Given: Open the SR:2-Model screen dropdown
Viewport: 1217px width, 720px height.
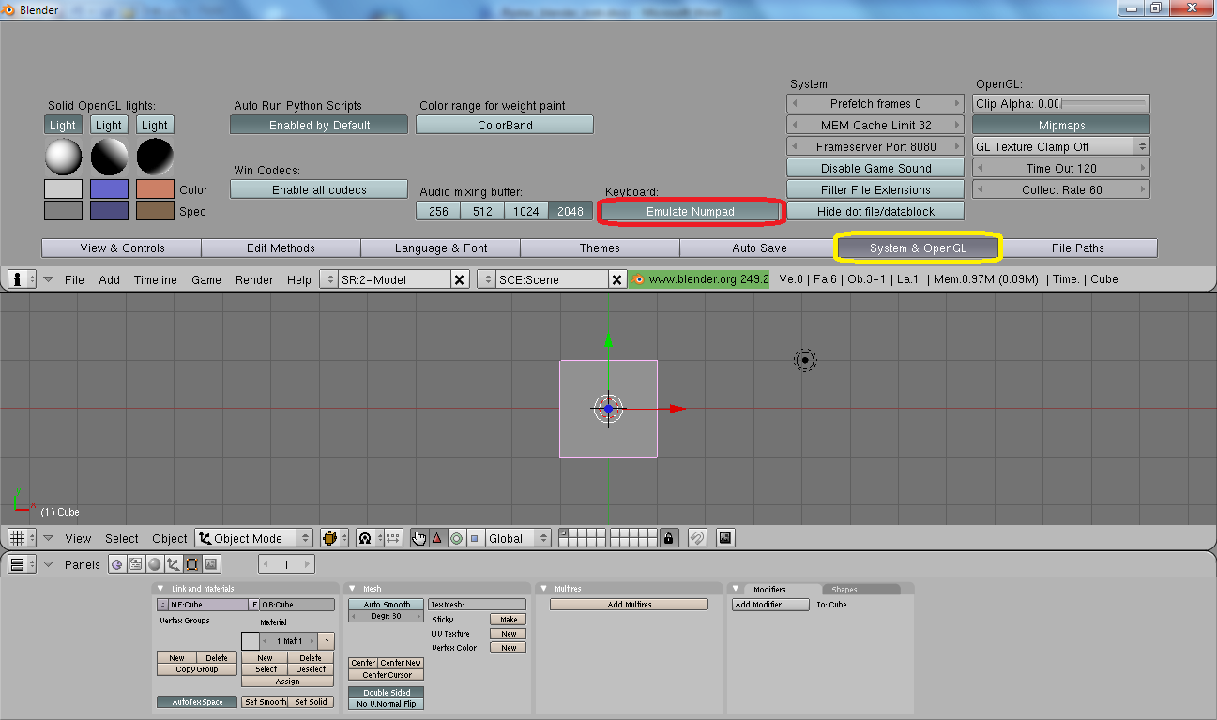Looking at the screenshot, I should point(328,279).
